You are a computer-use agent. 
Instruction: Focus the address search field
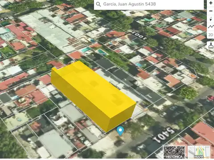(x=149, y=4)
